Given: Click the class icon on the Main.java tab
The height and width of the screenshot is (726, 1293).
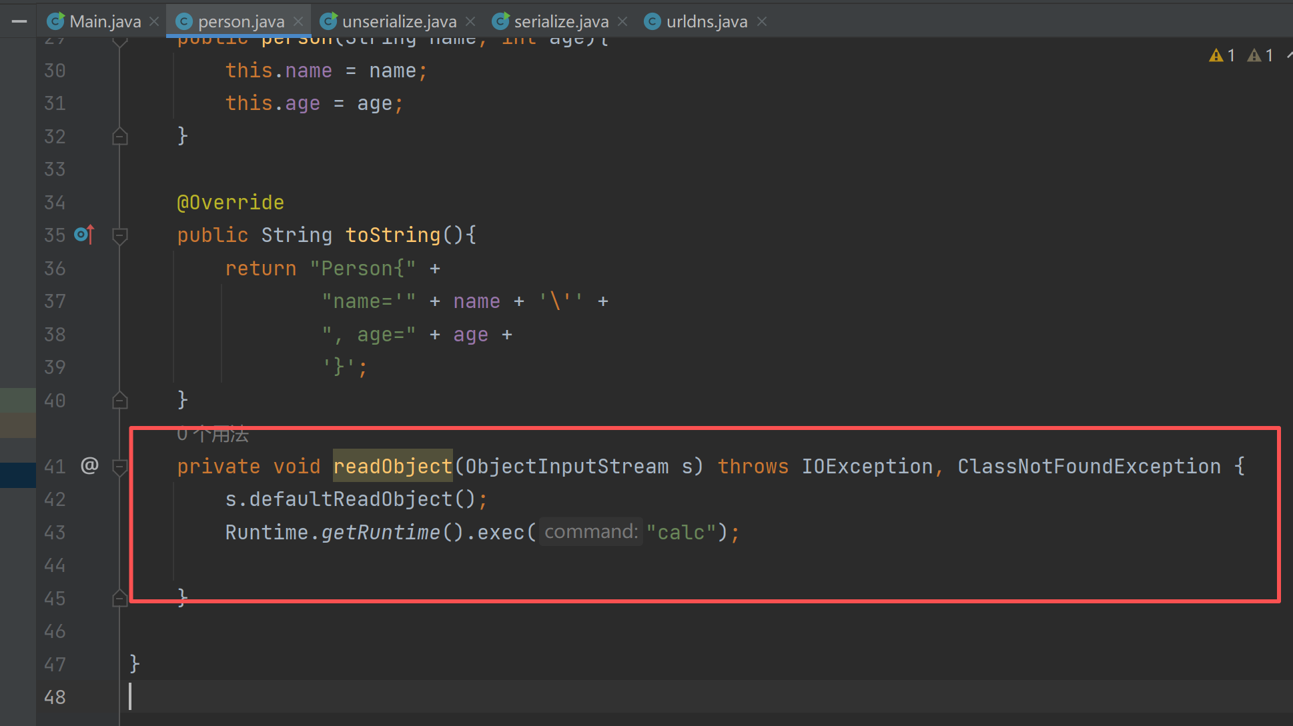Looking at the screenshot, I should (55, 21).
